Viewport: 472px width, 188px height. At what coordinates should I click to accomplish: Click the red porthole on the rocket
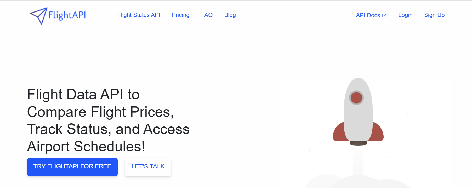tap(356, 98)
